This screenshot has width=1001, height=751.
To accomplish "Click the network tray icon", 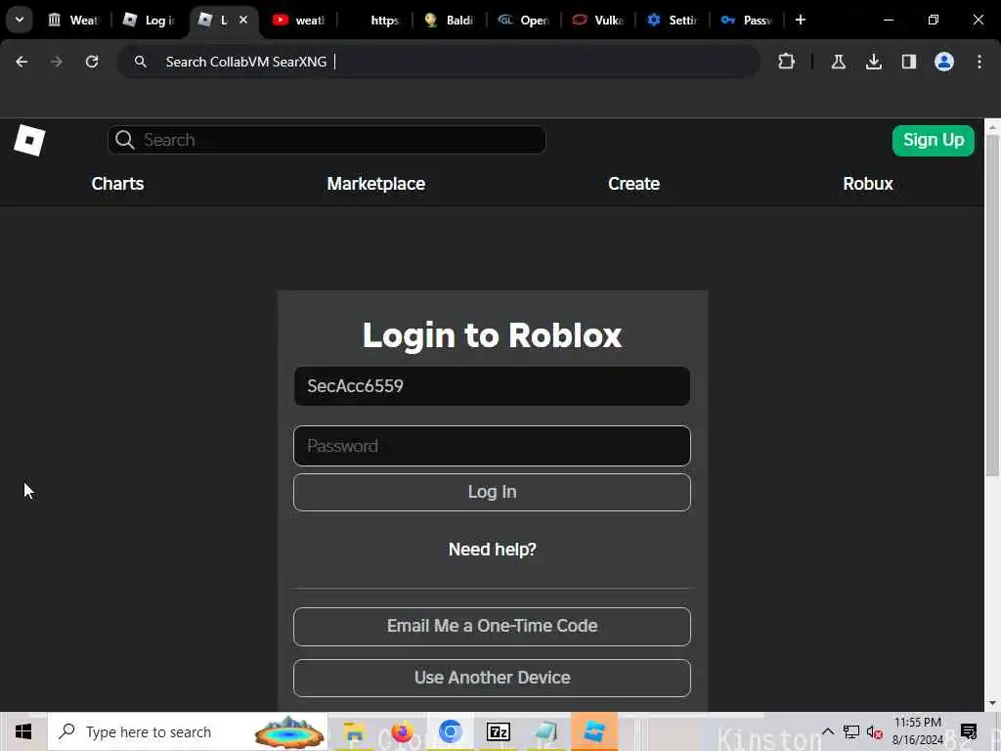I will pyautogui.click(x=851, y=731).
